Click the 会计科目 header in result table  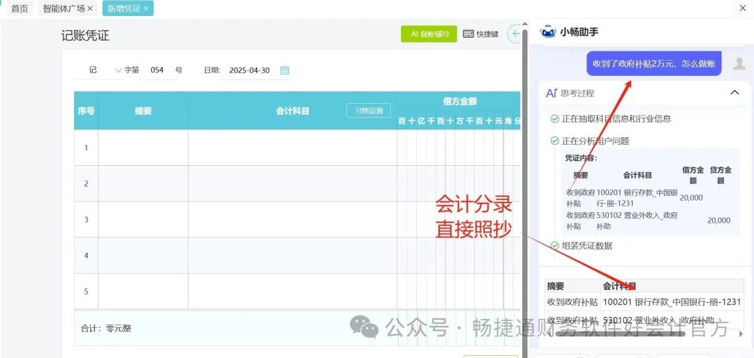620,286
